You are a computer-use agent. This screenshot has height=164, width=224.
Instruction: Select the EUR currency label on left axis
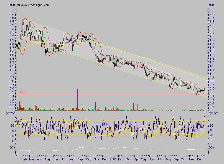(11, 4)
